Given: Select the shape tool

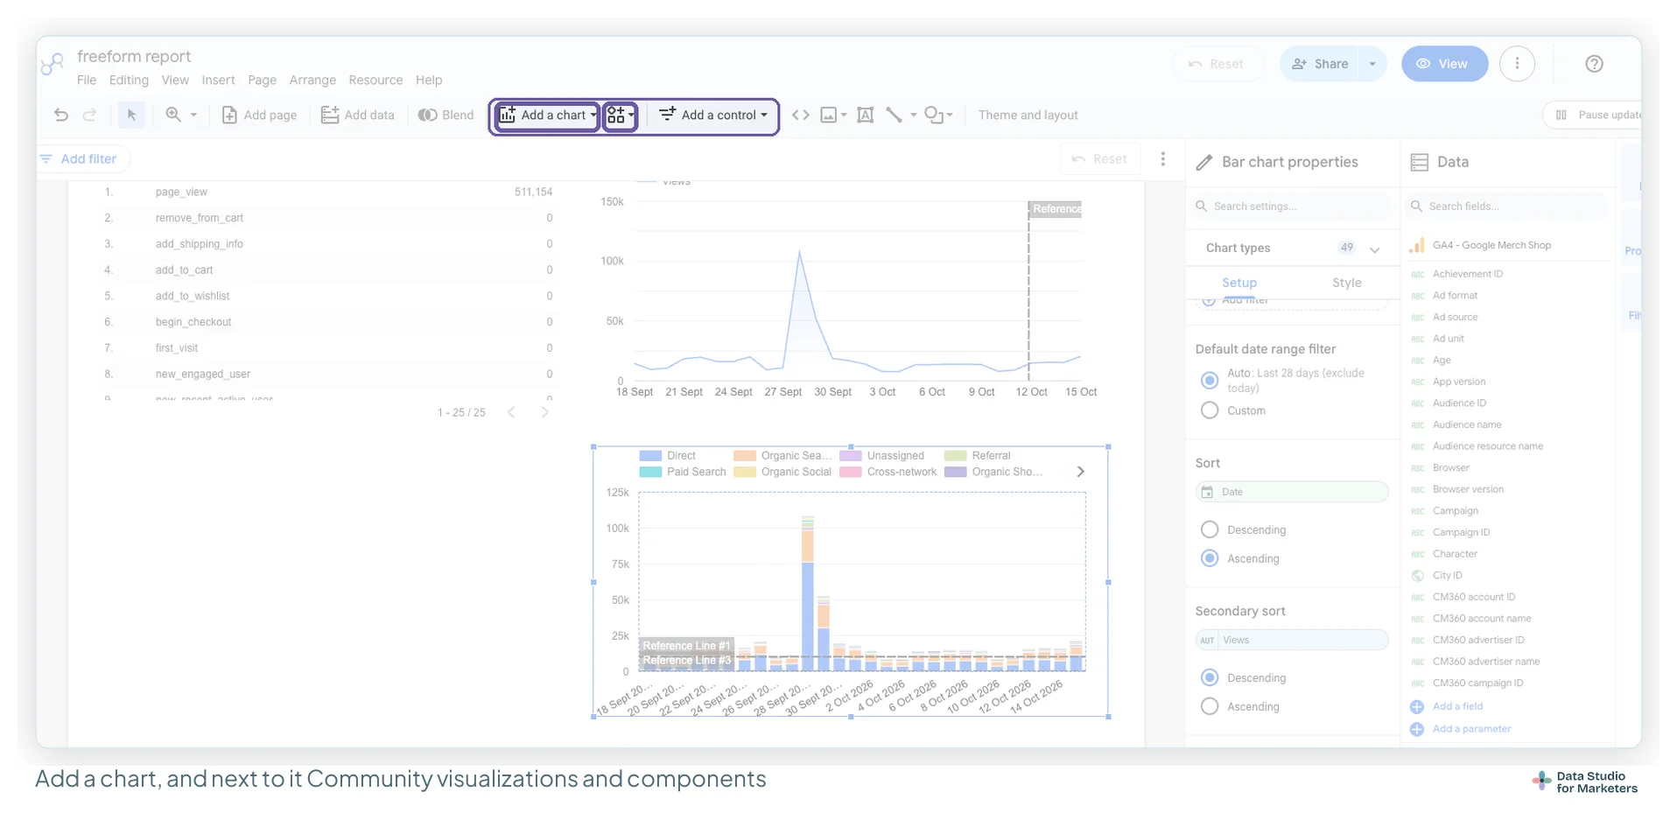Looking at the screenshot, I should click(934, 115).
